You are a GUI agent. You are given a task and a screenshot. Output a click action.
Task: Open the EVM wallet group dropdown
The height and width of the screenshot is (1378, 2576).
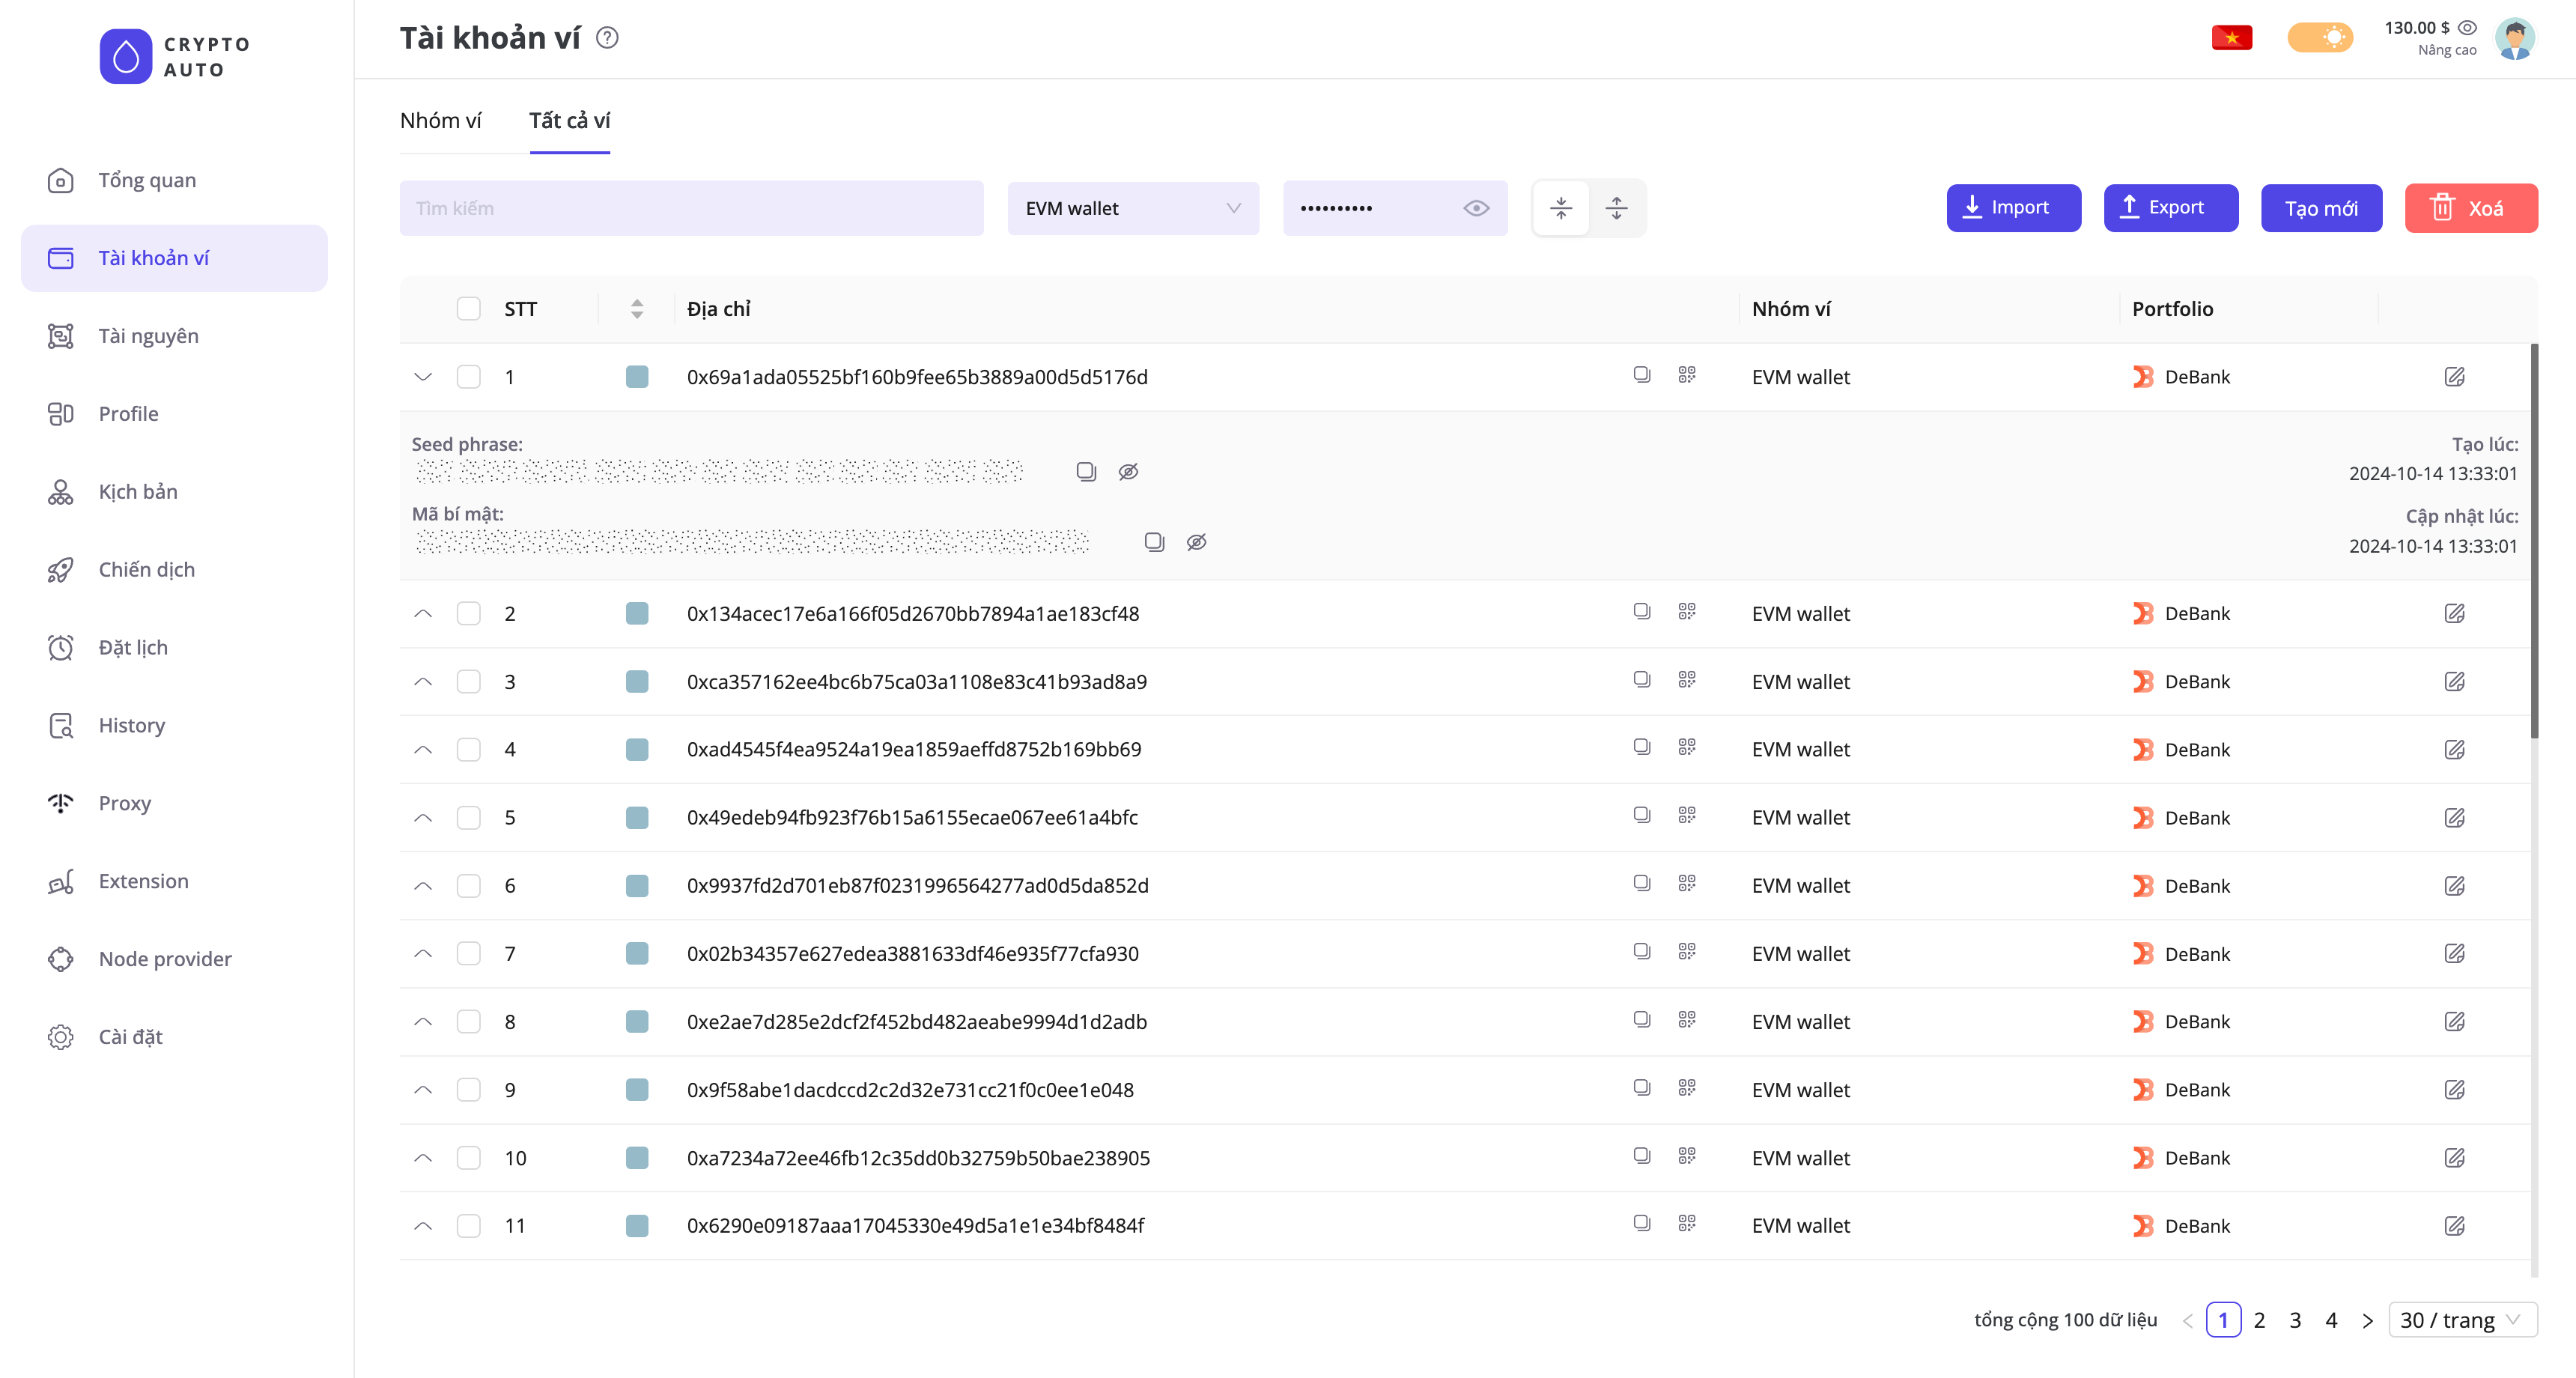pyautogui.click(x=1132, y=208)
